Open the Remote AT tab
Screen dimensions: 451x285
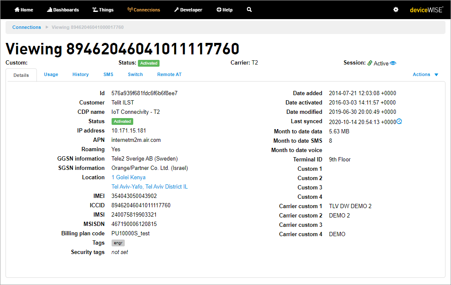[x=169, y=74]
